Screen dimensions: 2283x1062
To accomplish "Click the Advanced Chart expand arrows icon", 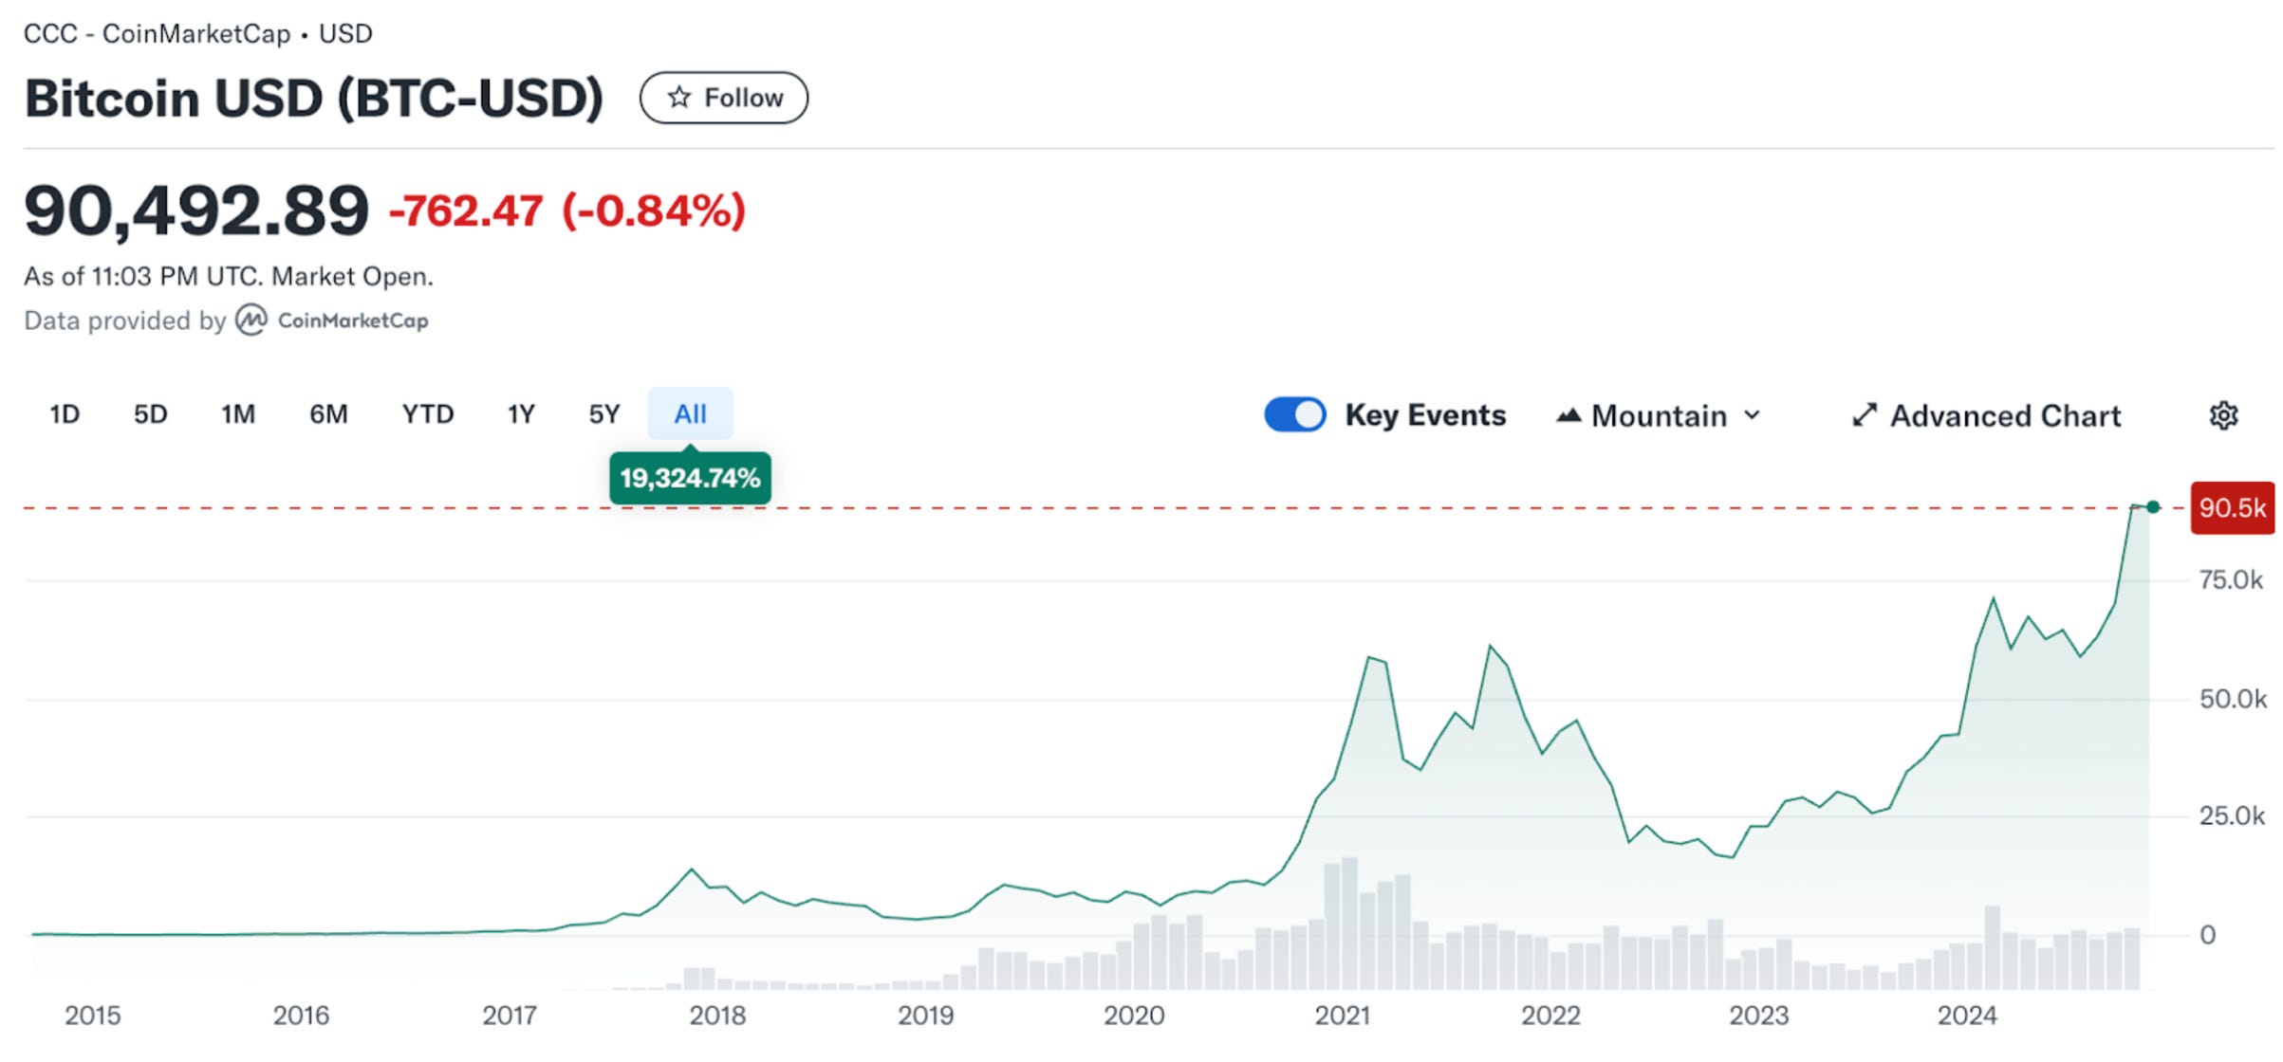I will (x=1864, y=415).
